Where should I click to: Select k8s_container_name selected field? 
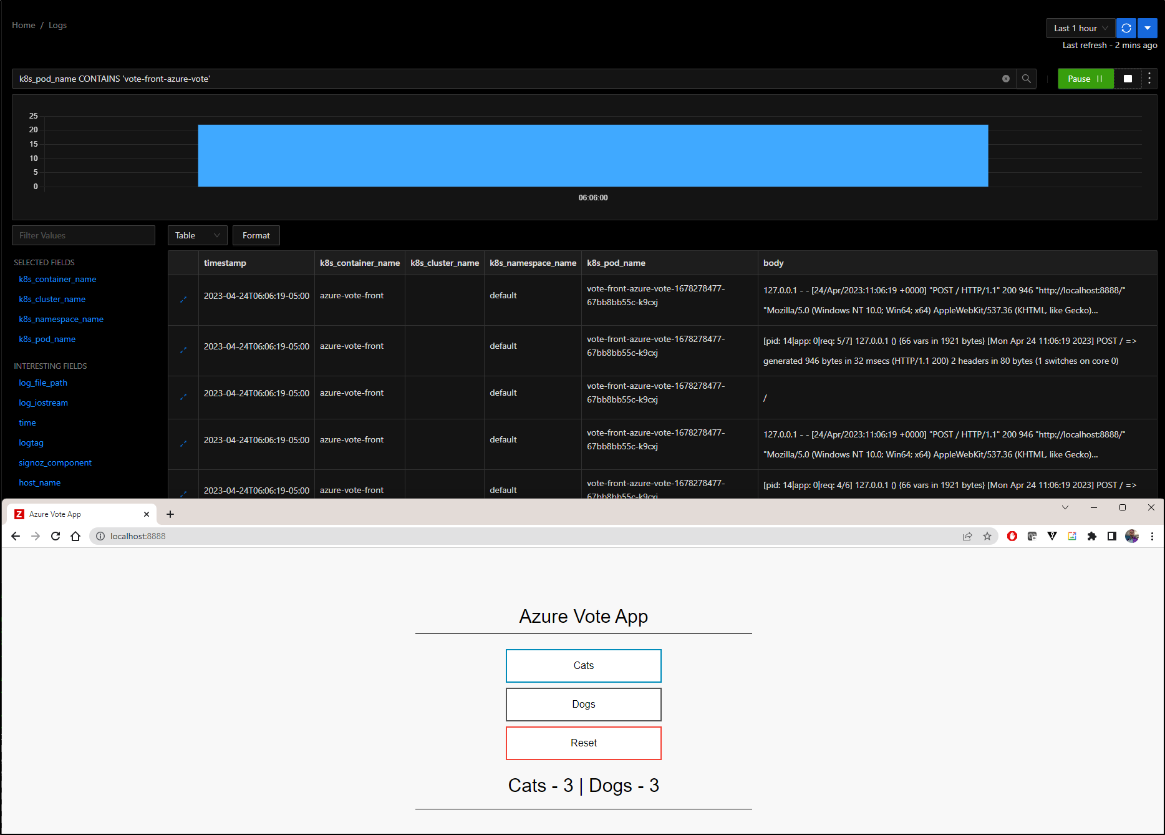[57, 279]
